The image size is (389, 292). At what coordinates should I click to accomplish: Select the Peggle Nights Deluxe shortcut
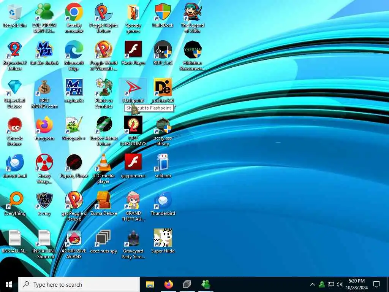click(x=104, y=18)
